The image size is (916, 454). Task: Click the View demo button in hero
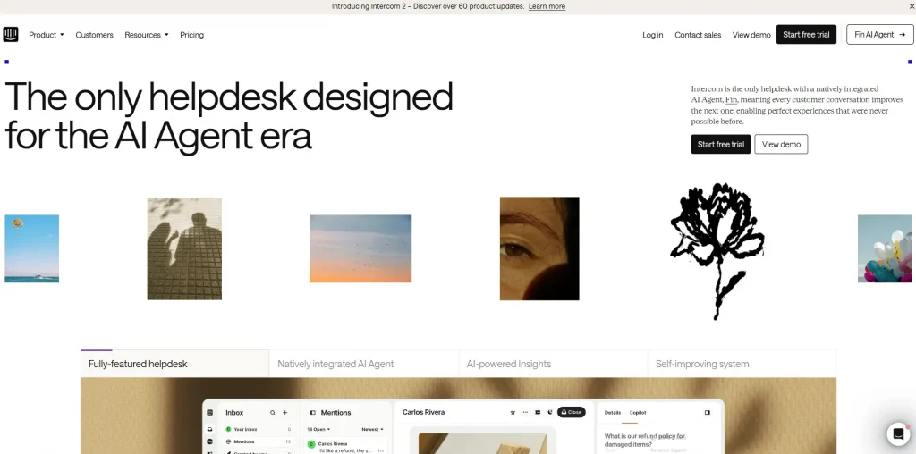tap(781, 144)
